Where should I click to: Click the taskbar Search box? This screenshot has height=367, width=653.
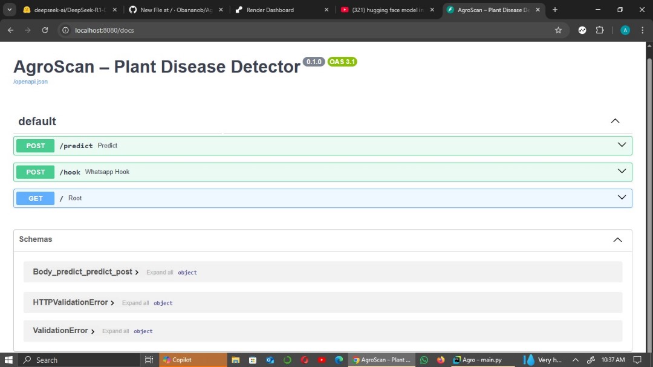click(x=79, y=360)
